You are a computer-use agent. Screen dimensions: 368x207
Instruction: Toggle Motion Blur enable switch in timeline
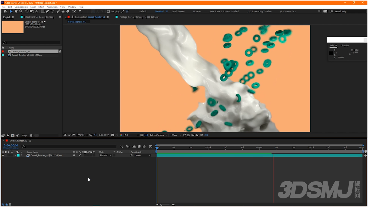coord(144,147)
